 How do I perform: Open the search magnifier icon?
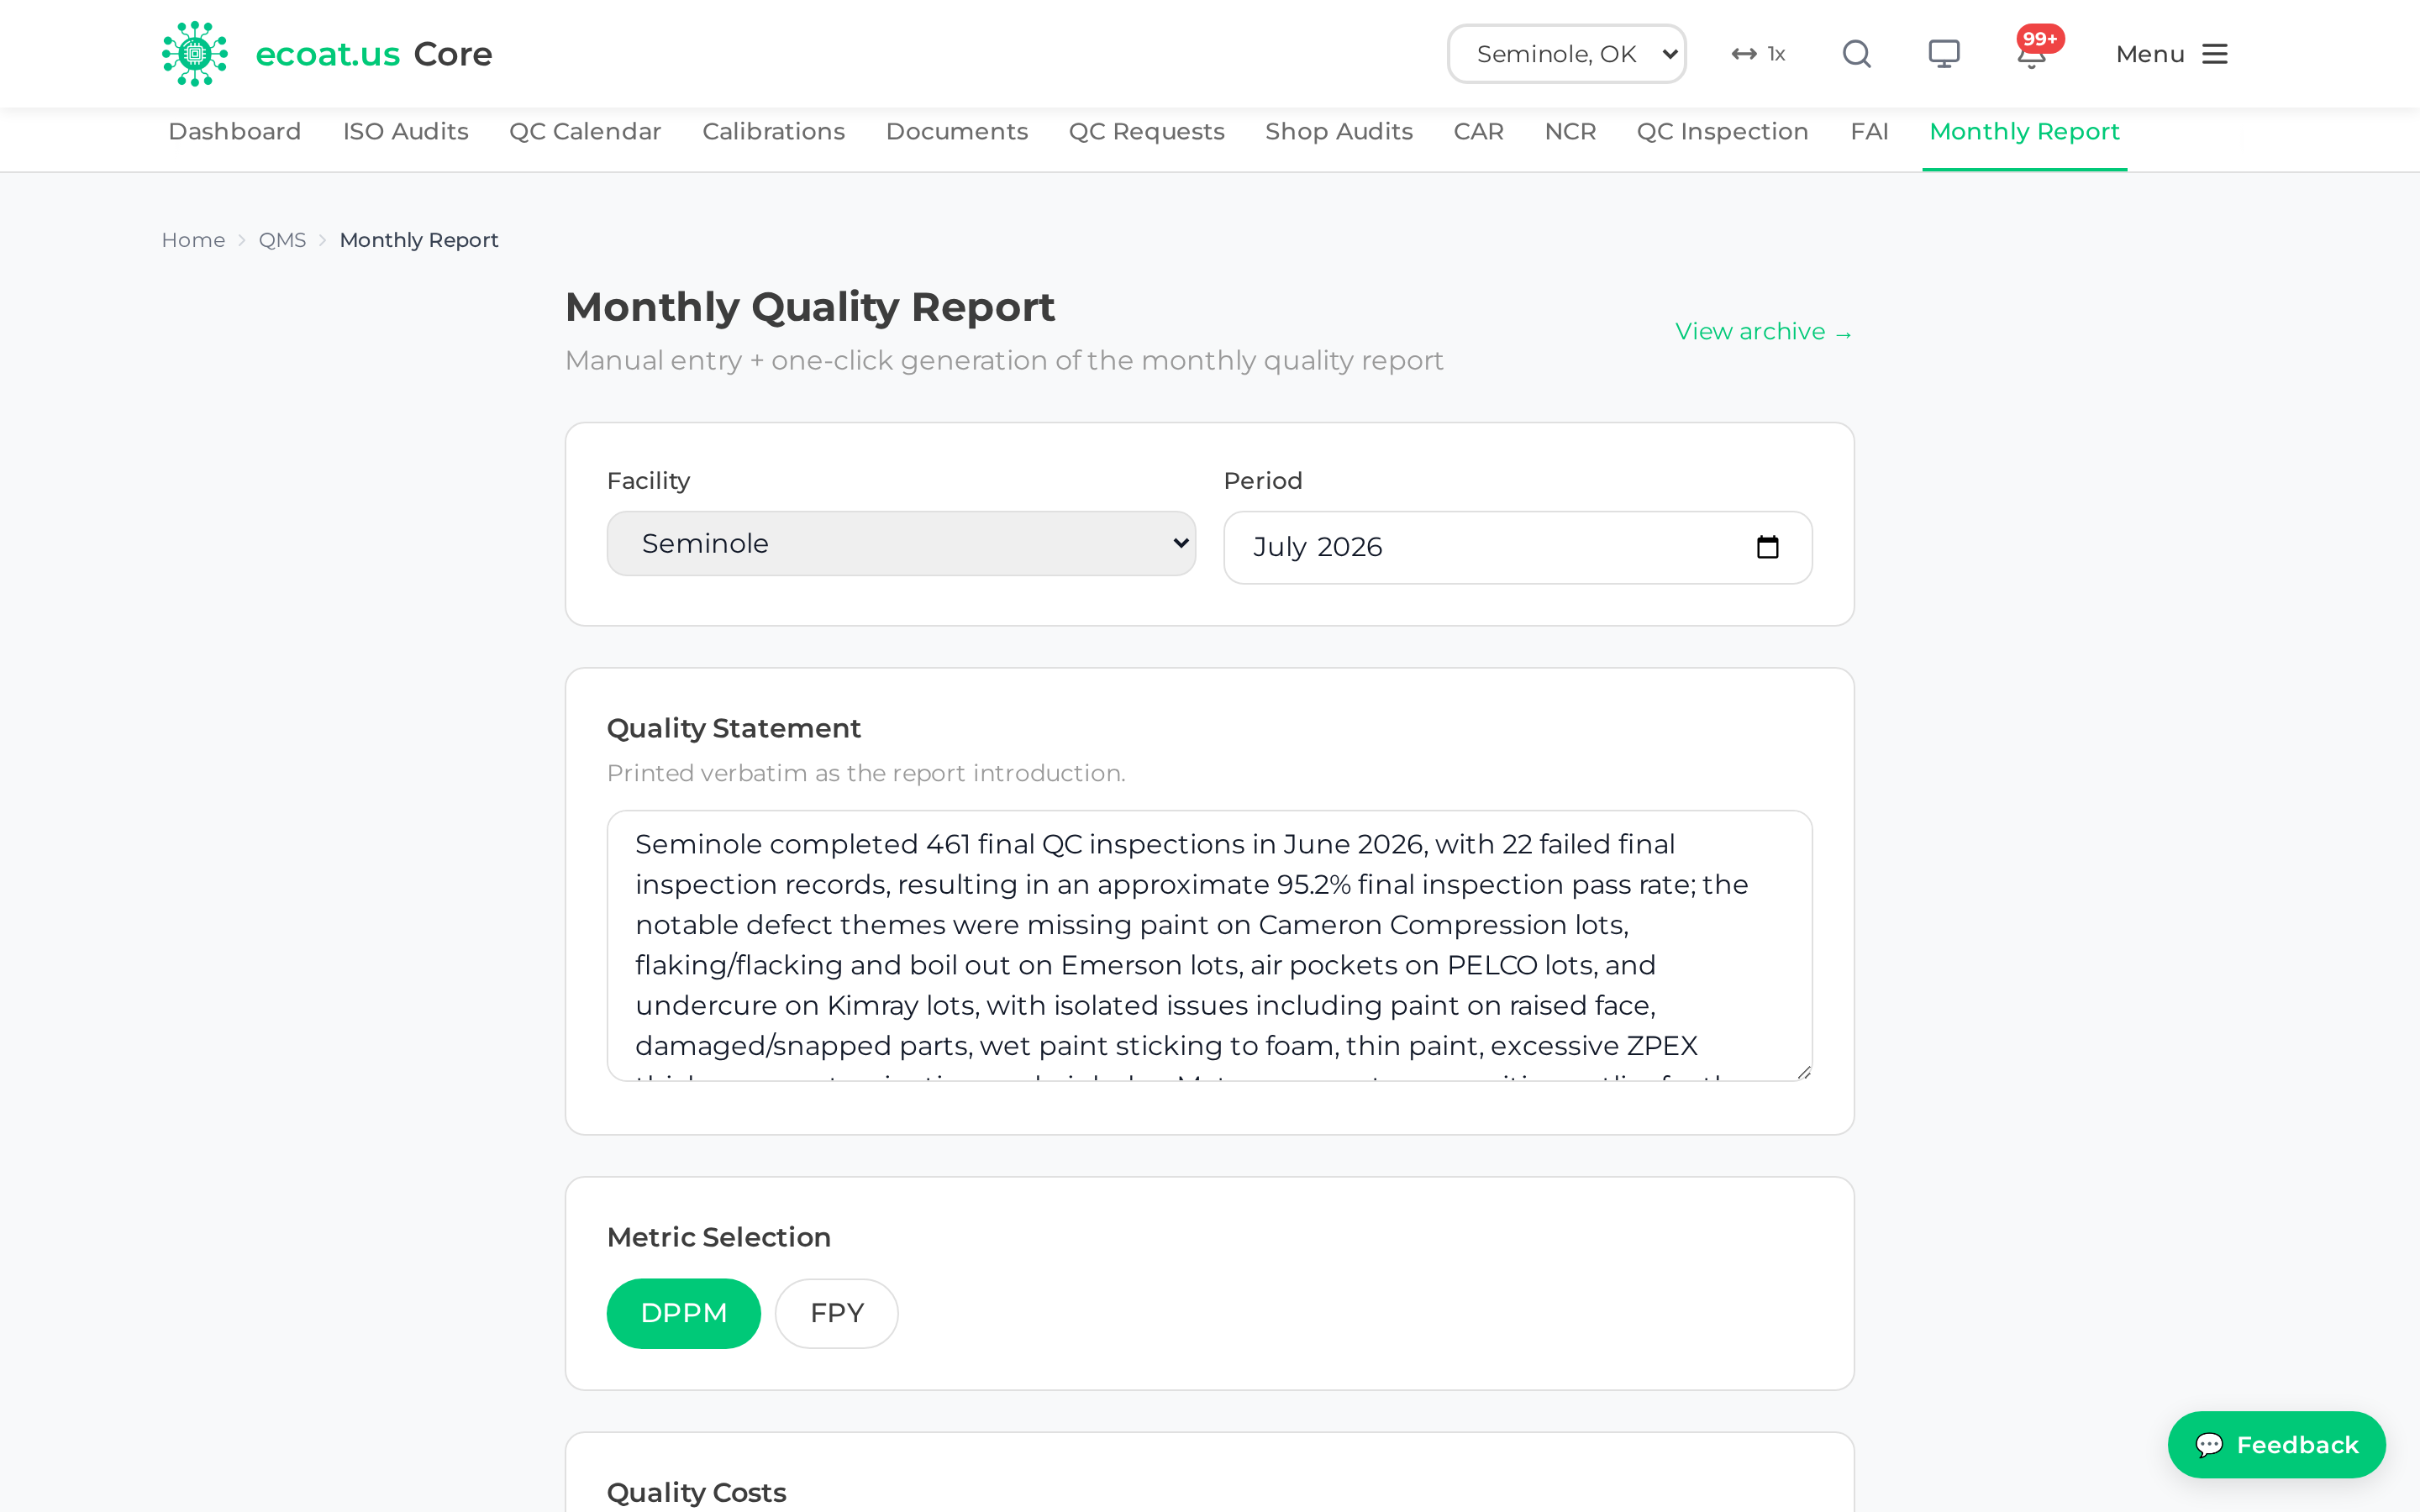[x=1857, y=54]
